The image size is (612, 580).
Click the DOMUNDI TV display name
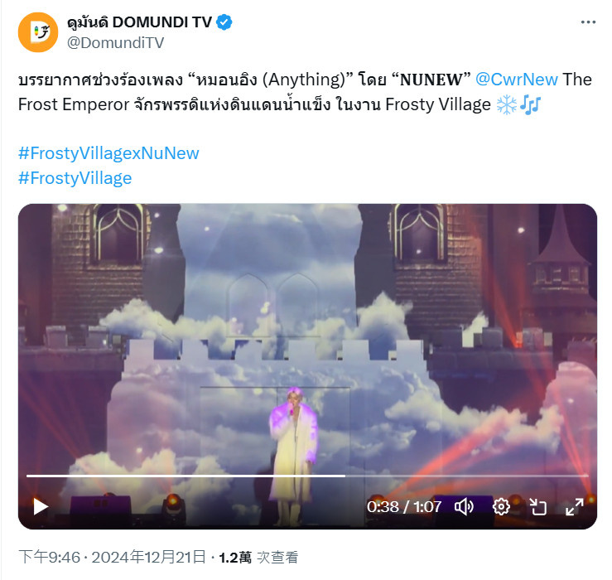point(139,22)
